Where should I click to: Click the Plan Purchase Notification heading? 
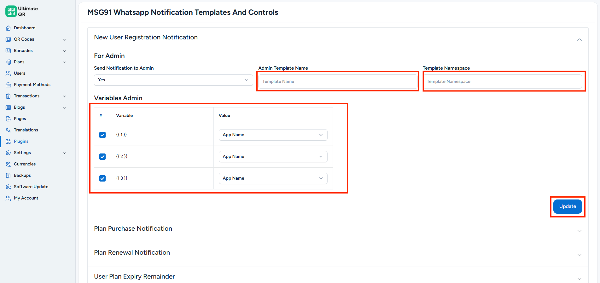click(x=133, y=228)
